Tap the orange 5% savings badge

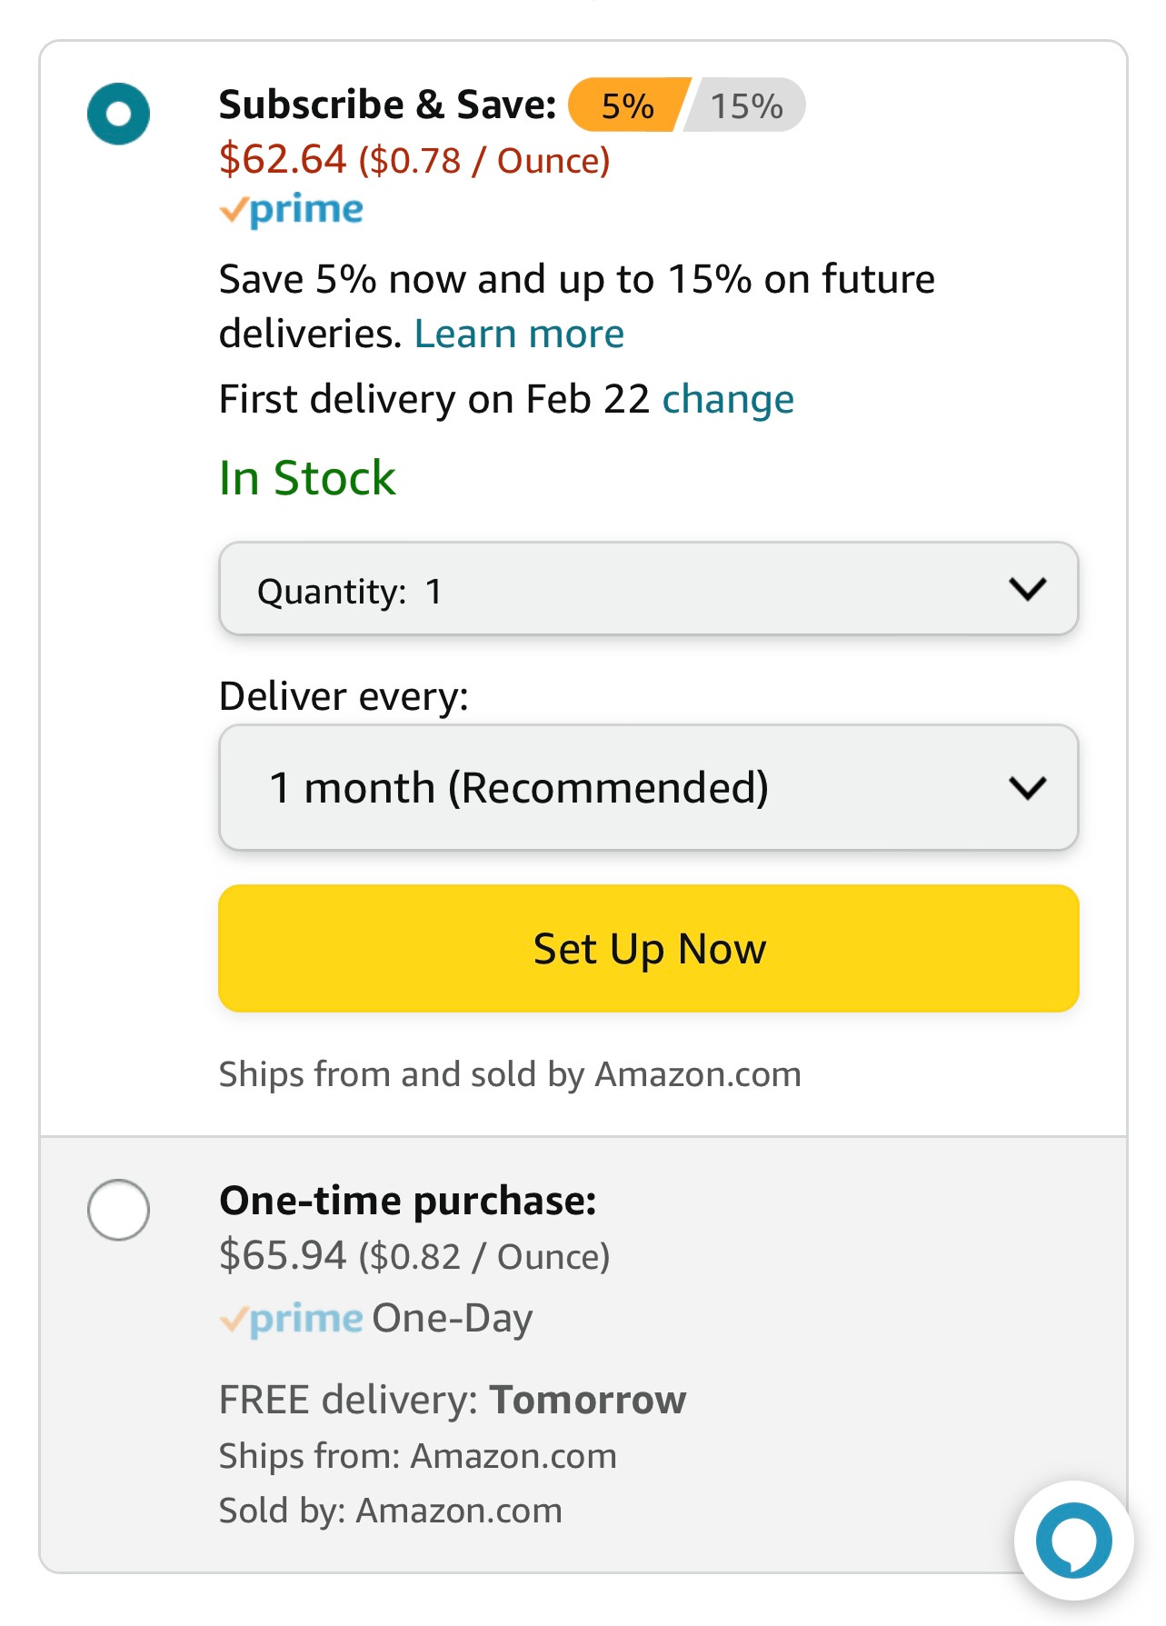[x=627, y=105]
